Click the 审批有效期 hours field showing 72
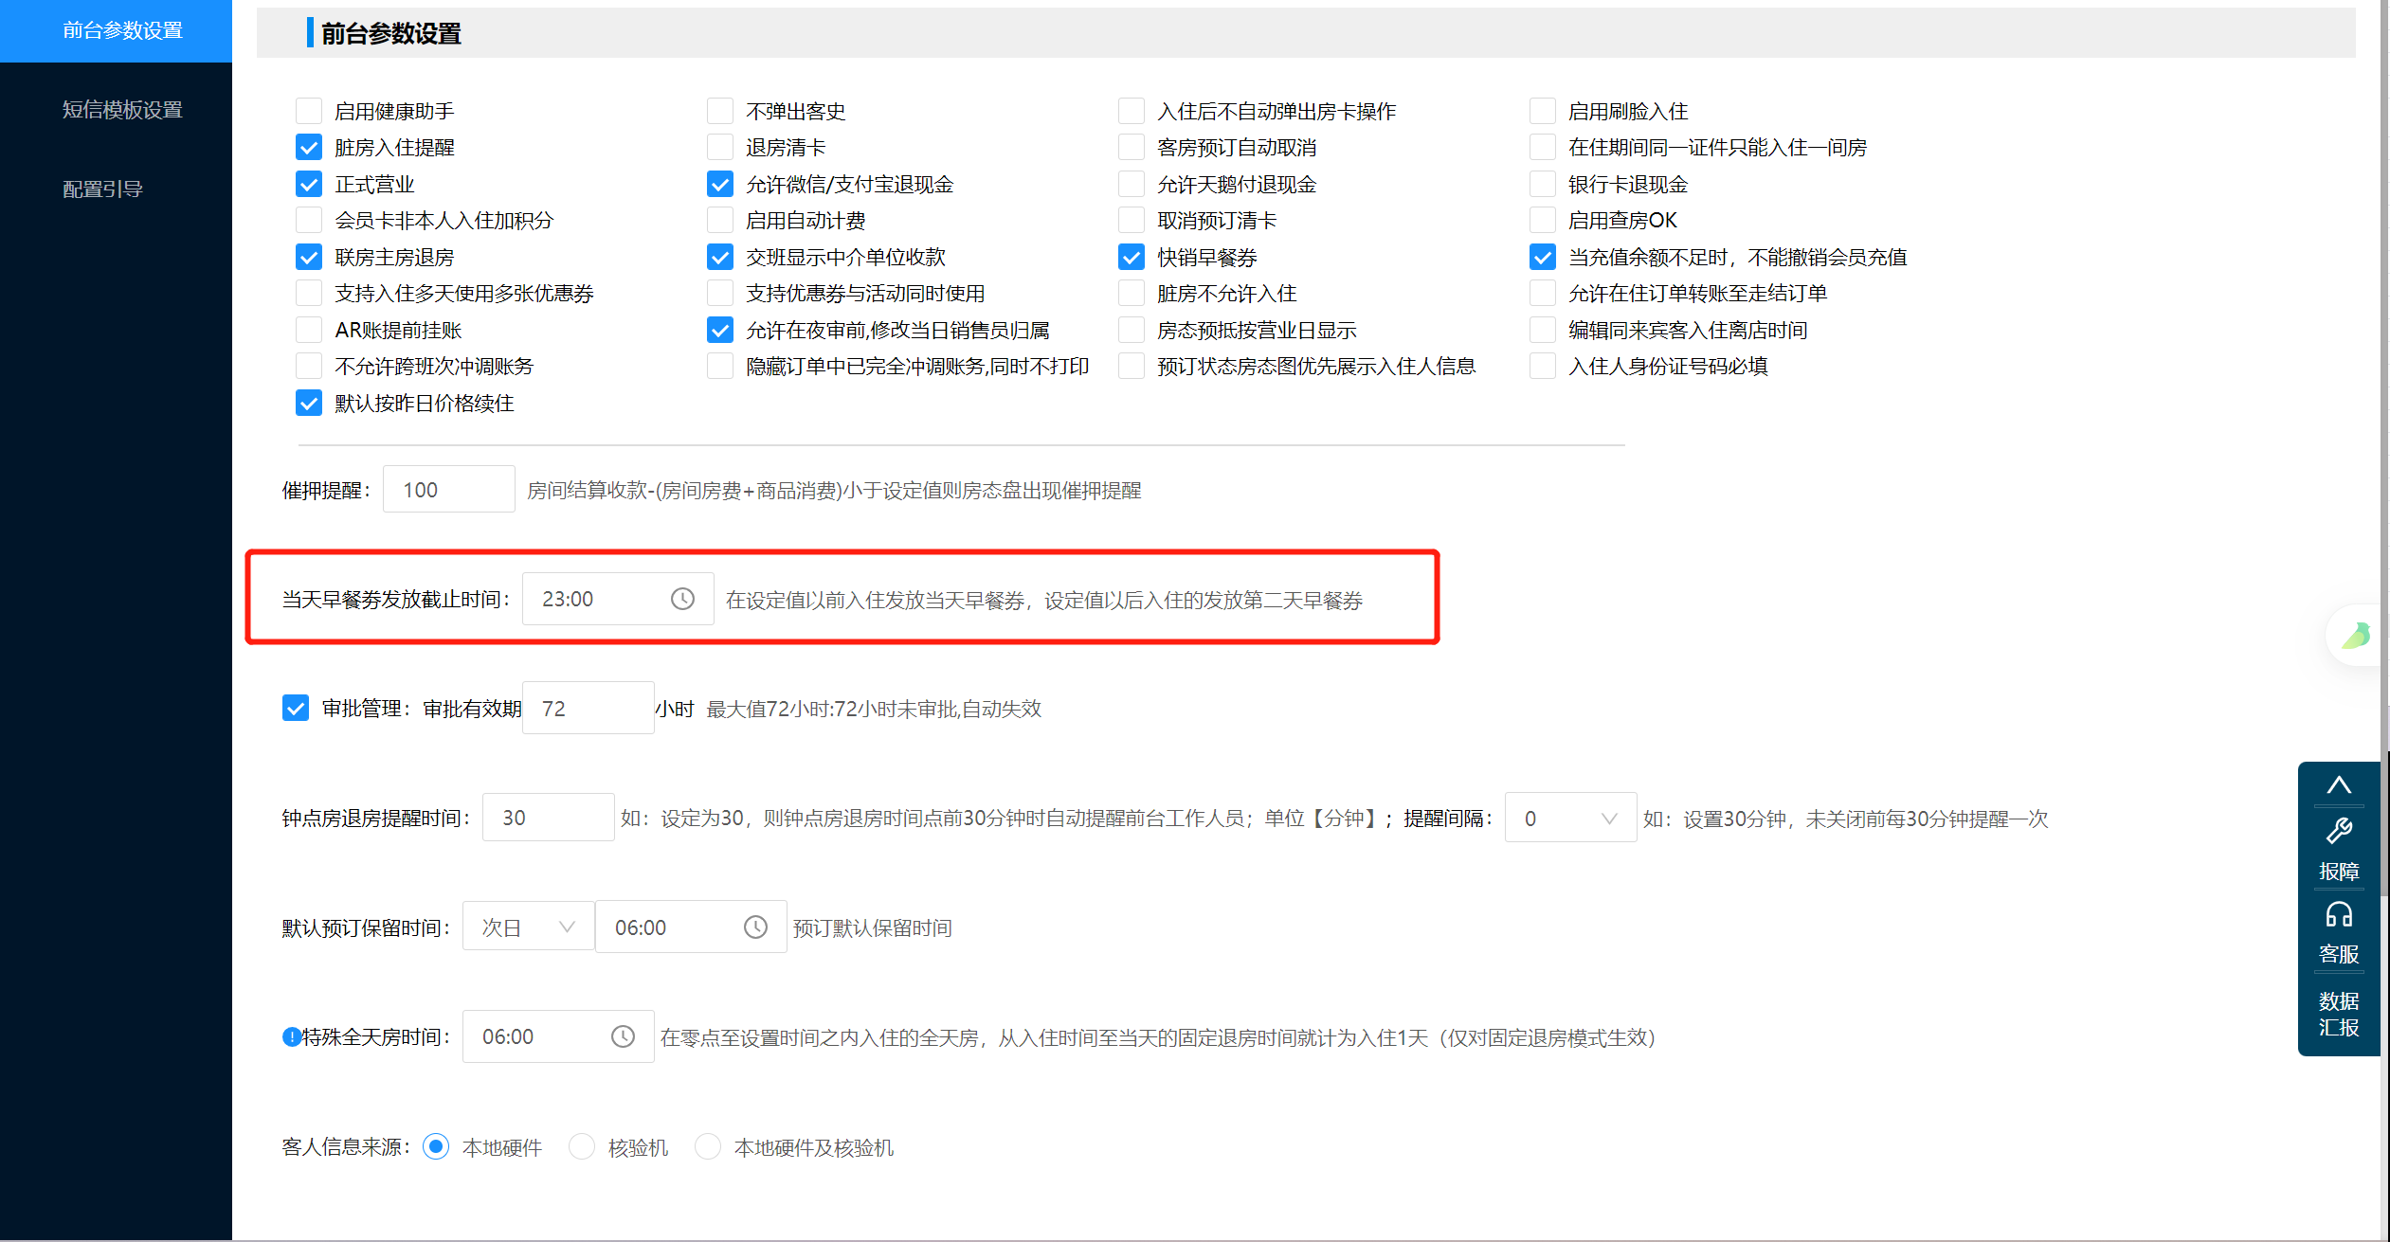Image resolution: width=2390 pixels, height=1242 pixels. tap(588, 708)
